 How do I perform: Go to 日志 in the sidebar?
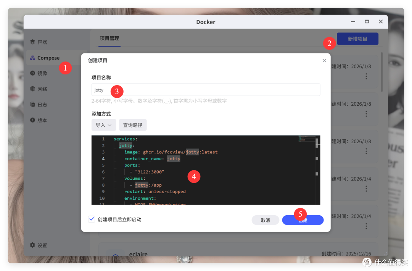(42, 105)
